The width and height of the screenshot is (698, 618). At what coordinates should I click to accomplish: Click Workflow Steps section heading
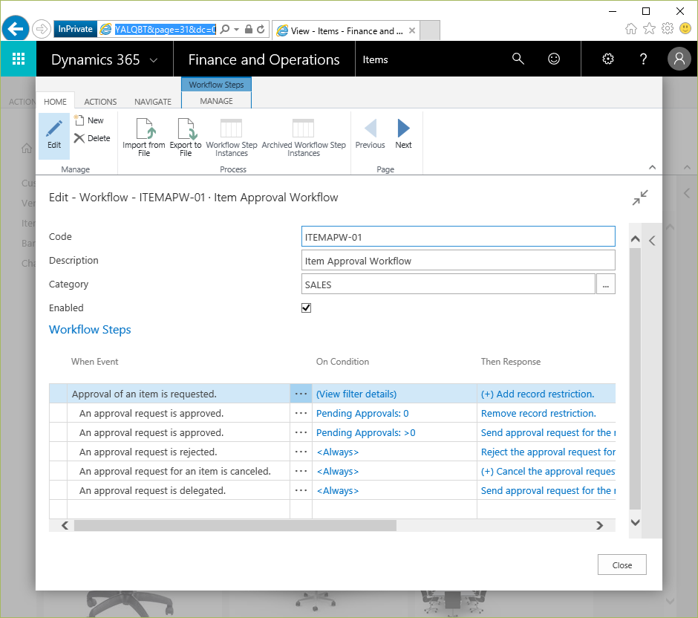pos(90,330)
